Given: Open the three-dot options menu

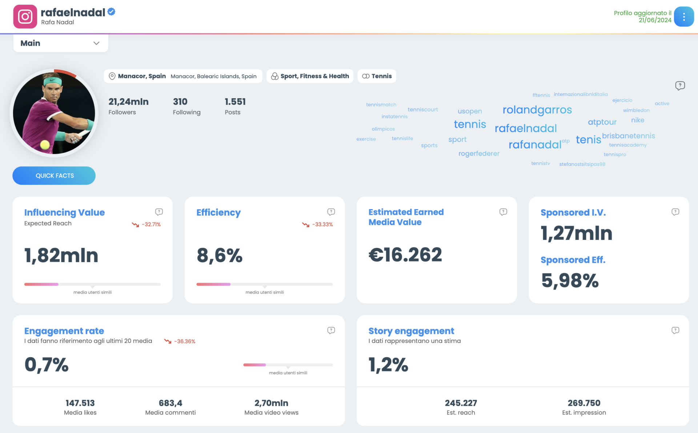Looking at the screenshot, I should [x=683, y=17].
